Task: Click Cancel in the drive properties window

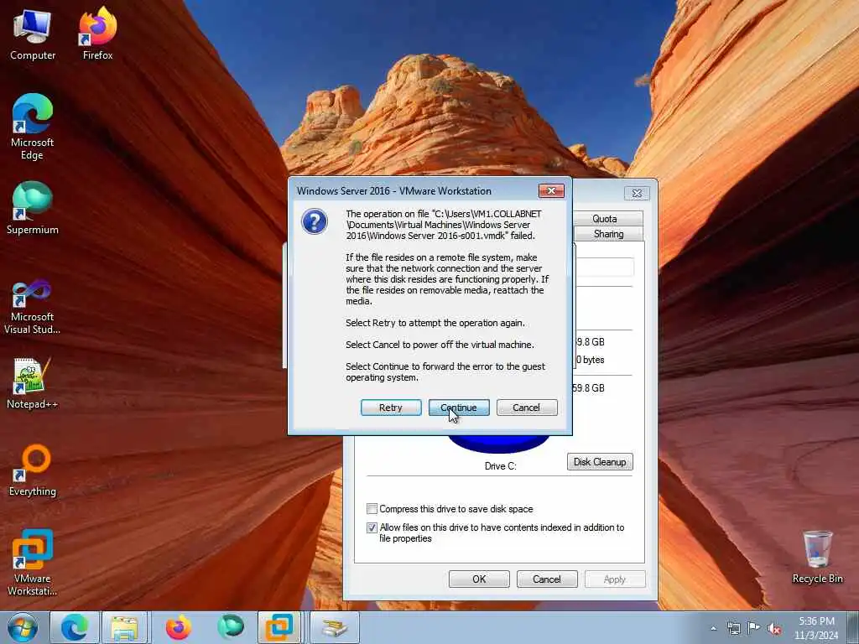Action: click(x=547, y=579)
